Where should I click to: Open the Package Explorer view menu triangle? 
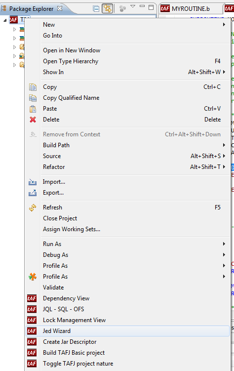coord(133,6)
